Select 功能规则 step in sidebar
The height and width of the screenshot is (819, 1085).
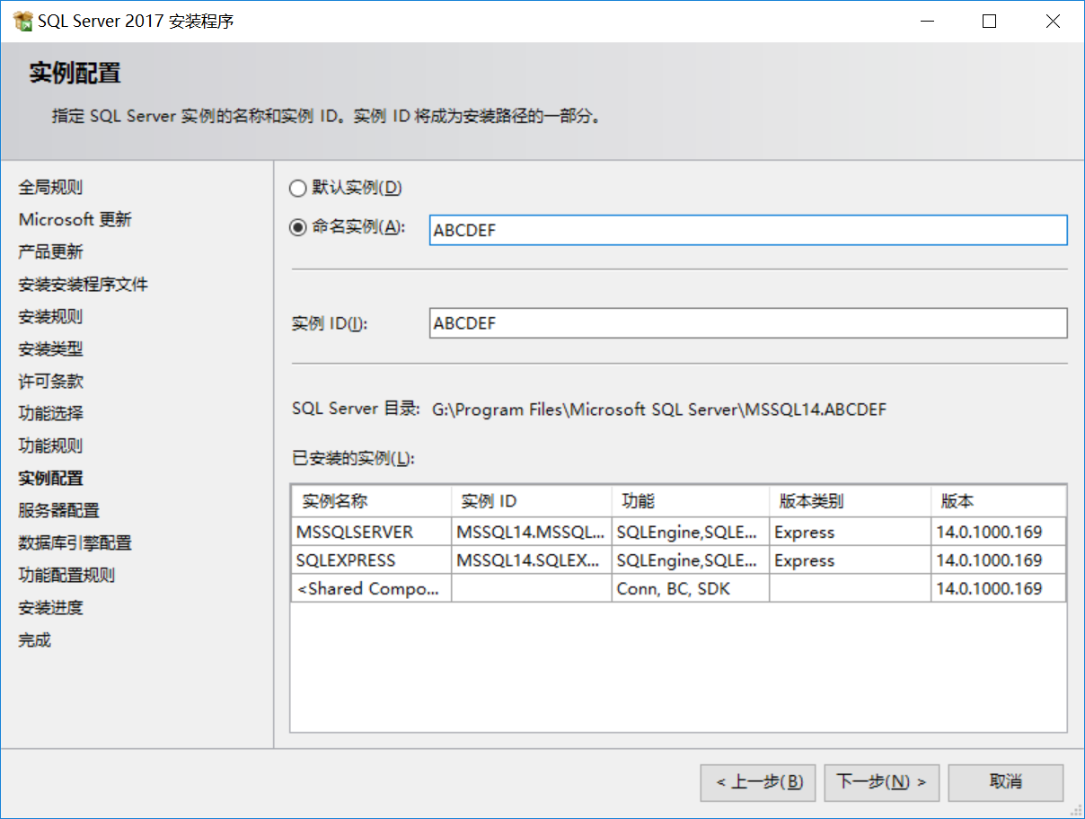(50, 446)
